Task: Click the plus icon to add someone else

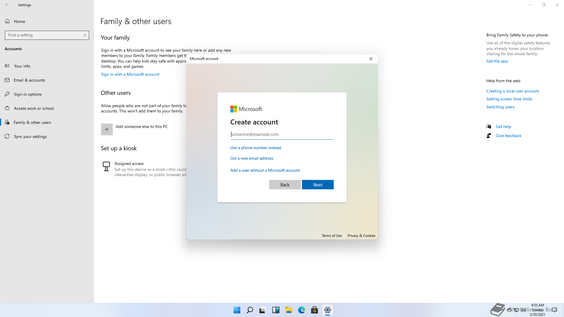Action: 107,129
